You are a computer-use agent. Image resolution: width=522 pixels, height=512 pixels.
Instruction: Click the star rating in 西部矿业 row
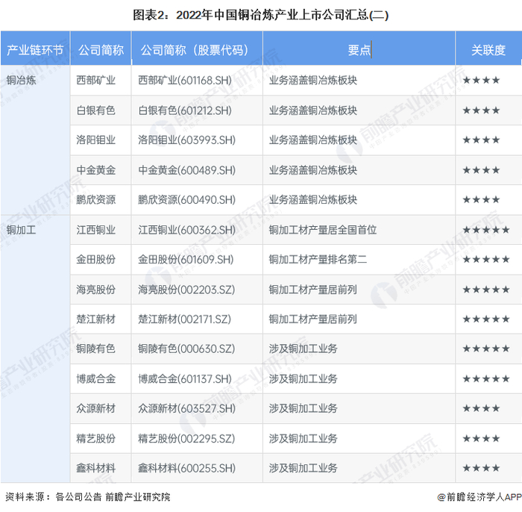pyautogui.click(x=482, y=81)
